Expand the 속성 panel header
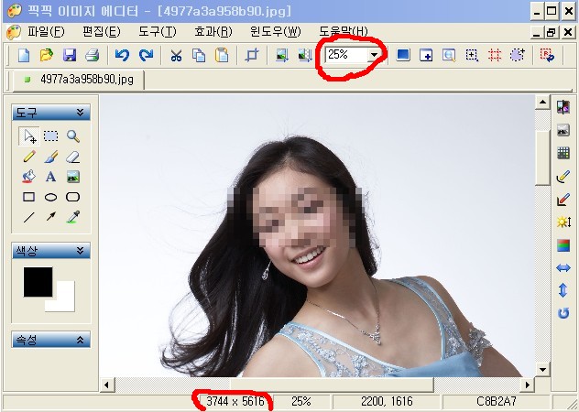The width and height of the screenshot is (579, 412). (51, 340)
